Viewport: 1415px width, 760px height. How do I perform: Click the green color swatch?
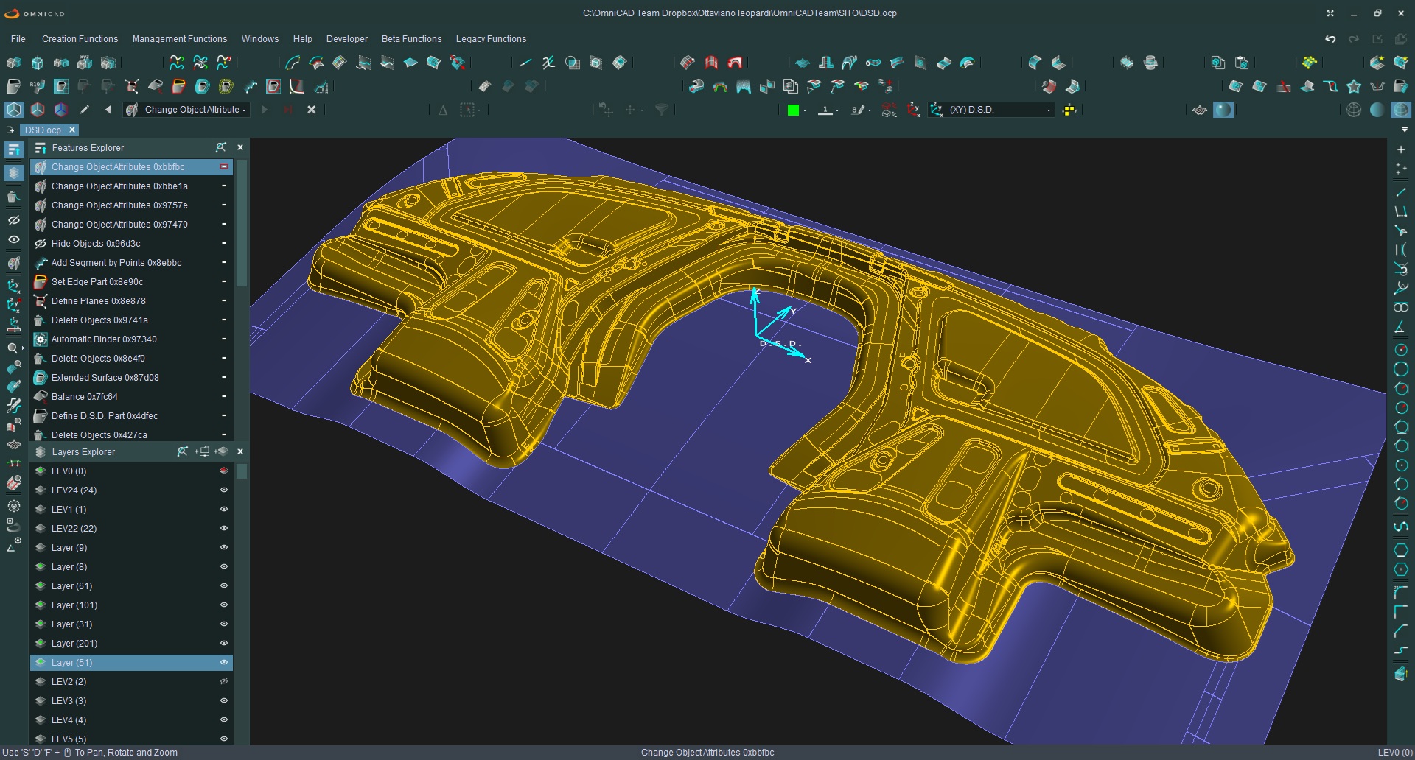(793, 110)
